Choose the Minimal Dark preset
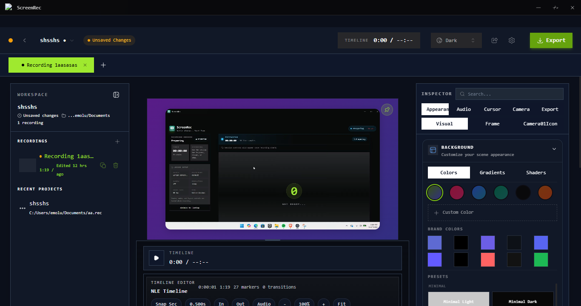This screenshot has width=581, height=306. coord(523,299)
